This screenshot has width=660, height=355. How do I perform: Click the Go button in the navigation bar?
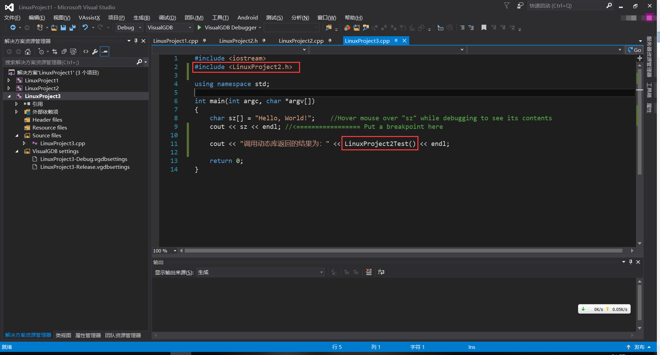[634, 50]
